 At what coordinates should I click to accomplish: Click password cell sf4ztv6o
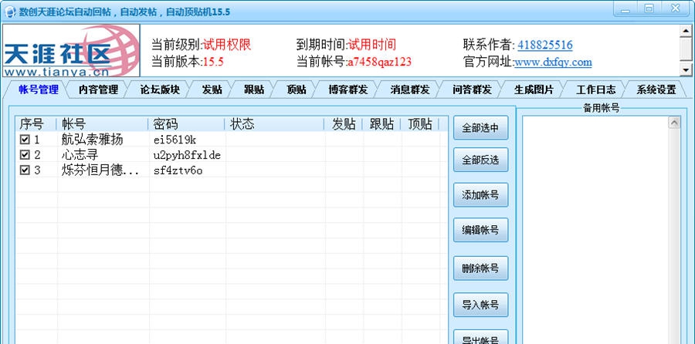[178, 170]
